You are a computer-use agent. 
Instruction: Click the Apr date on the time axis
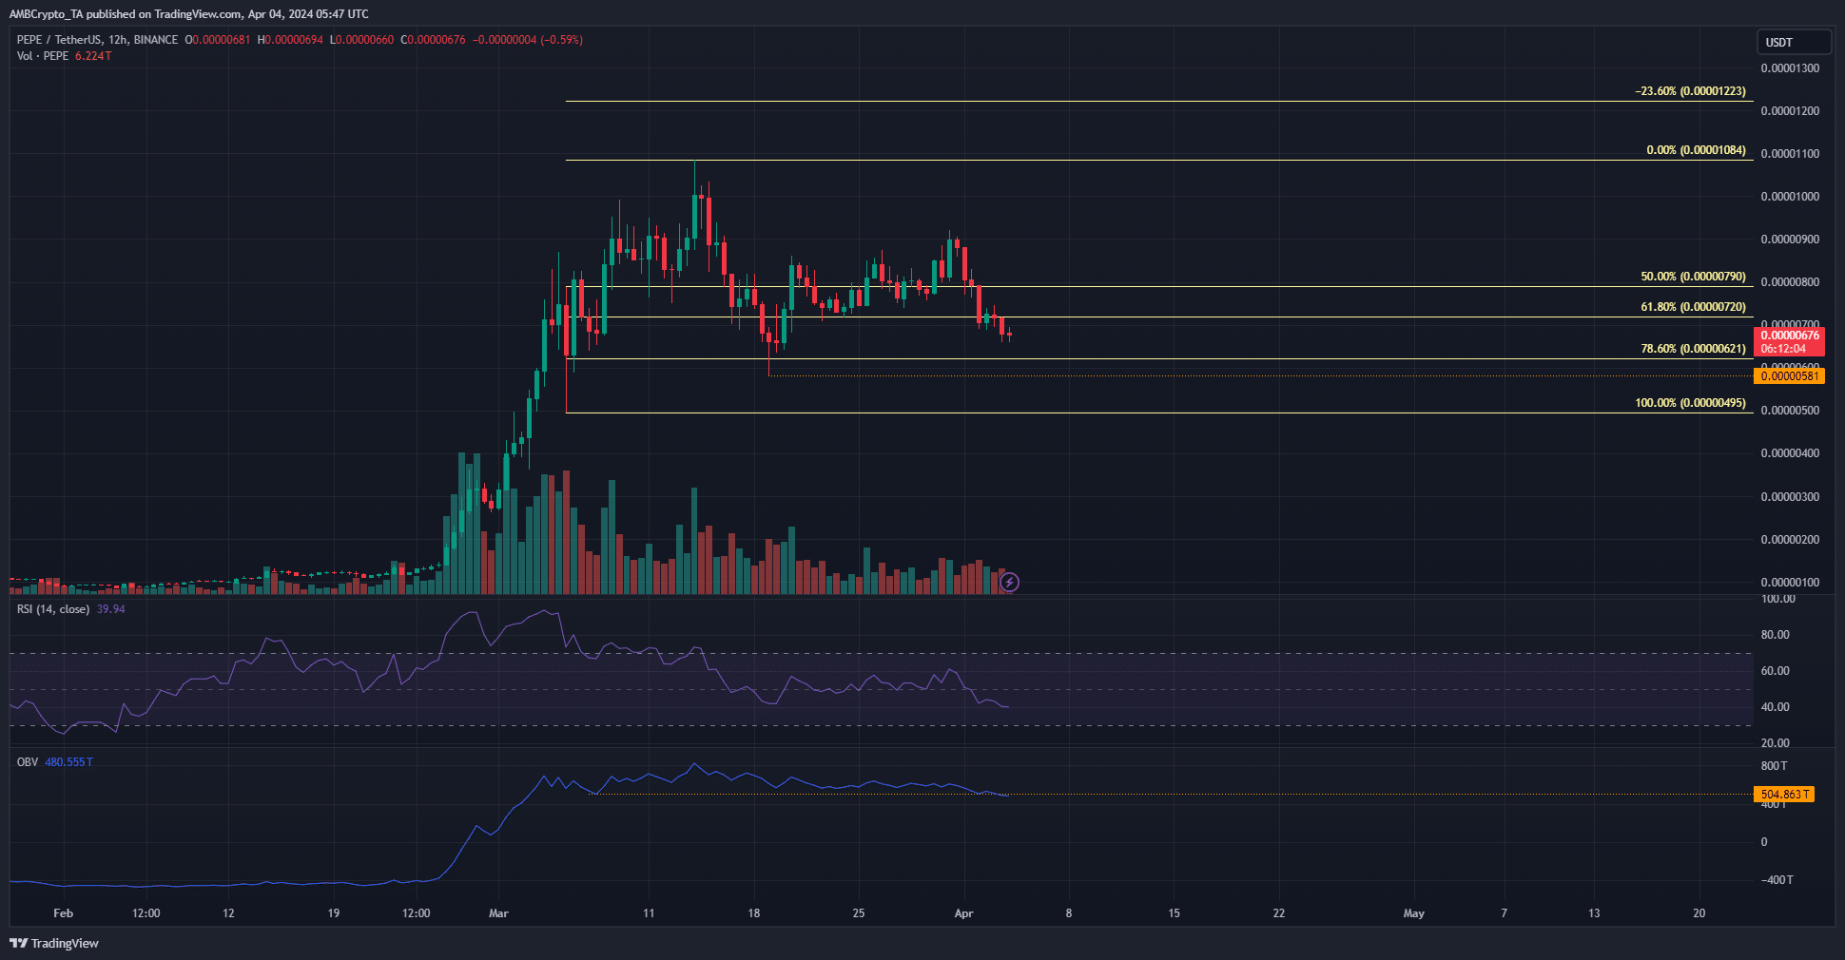[x=963, y=913]
